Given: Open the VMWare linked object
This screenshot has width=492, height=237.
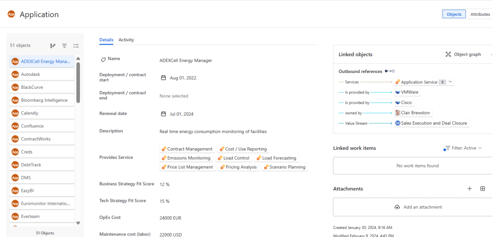Looking at the screenshot, I should click(407, 92).
